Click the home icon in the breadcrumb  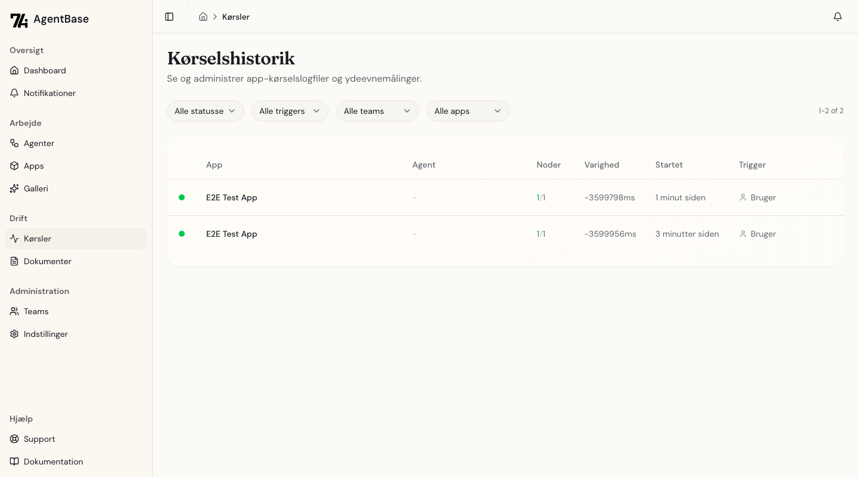[x=203, y=17]
